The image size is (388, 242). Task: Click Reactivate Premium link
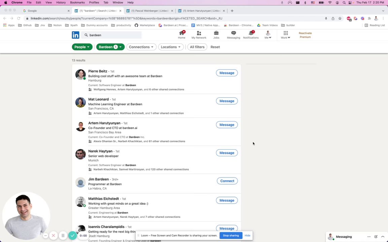tap(305, 35)
